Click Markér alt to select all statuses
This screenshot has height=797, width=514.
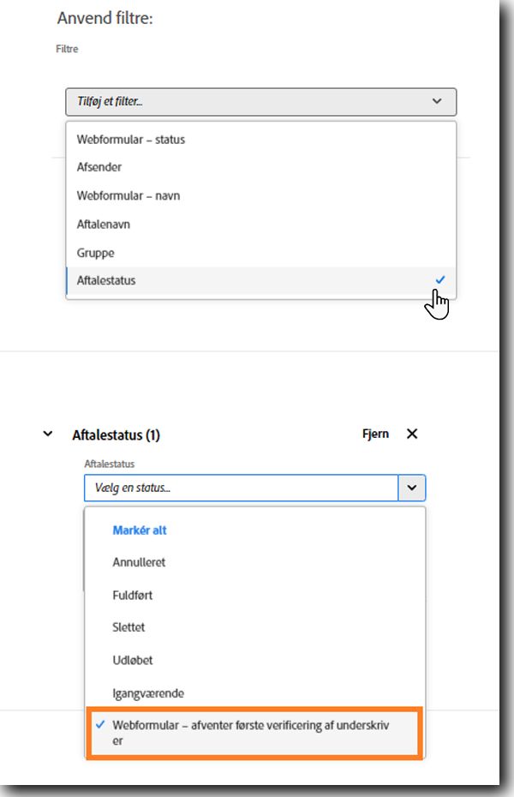tap(140, 530)
